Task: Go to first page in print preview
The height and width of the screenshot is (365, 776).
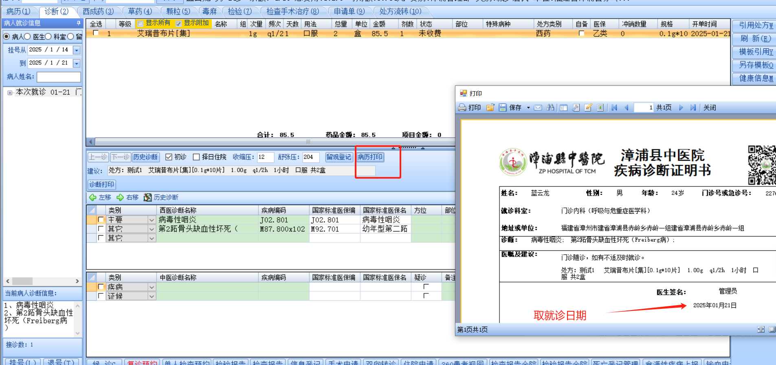Action: click(x=614, y=107)
